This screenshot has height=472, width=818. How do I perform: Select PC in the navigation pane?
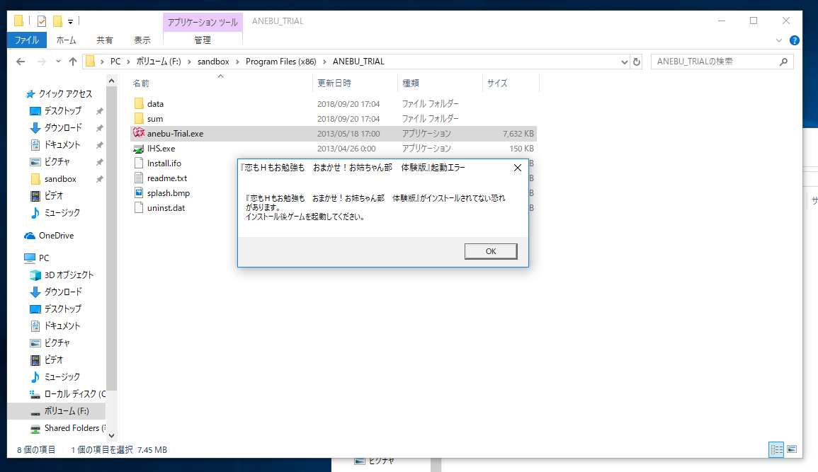click(x=44, y=258)
